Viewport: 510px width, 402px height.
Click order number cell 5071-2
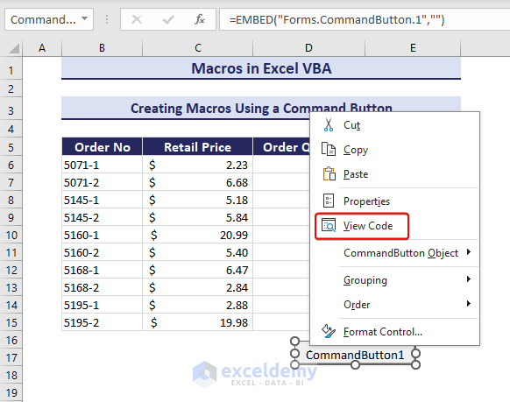102,182
